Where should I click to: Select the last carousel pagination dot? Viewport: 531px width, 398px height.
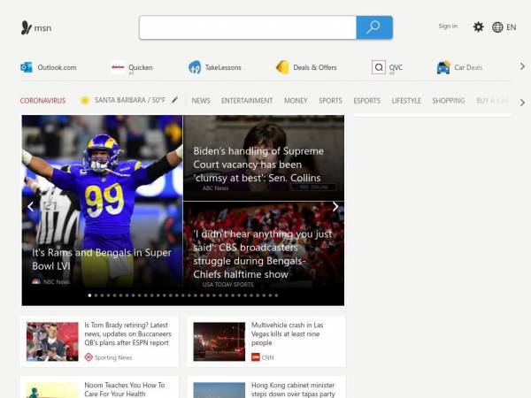click(276, 295)
